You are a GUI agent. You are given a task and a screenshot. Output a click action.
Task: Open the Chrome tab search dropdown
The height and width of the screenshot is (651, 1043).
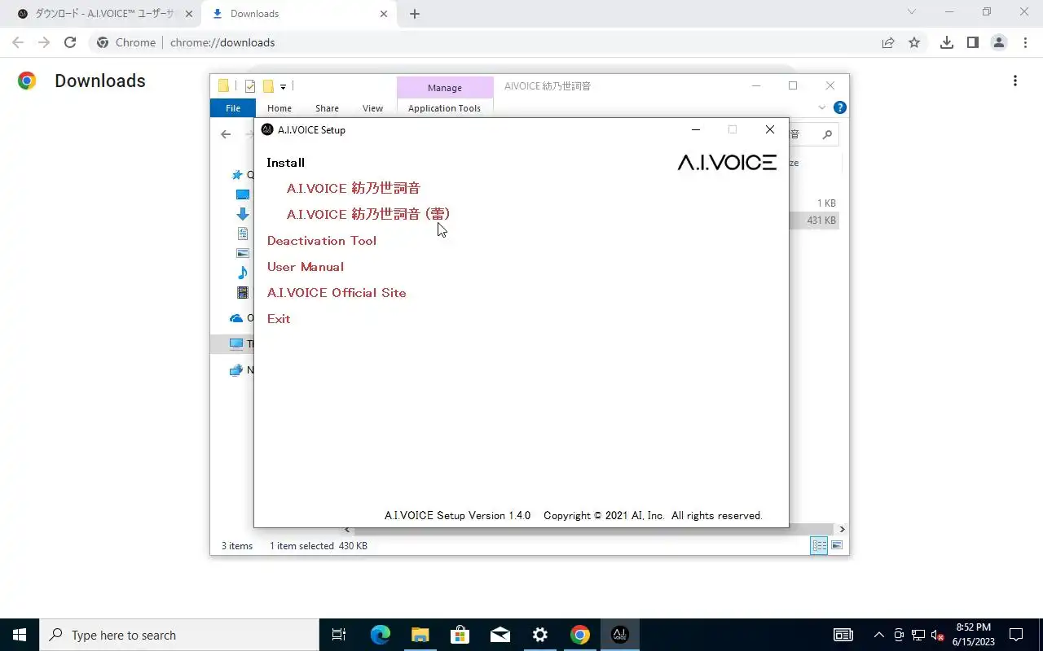point(912,11)
